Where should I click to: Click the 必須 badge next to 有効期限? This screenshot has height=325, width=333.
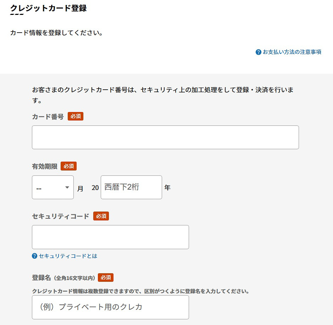[68, 166]
